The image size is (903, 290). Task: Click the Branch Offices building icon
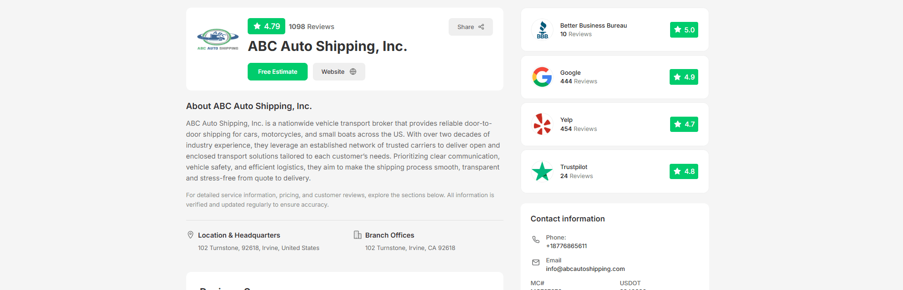click(x=358, y=235)
